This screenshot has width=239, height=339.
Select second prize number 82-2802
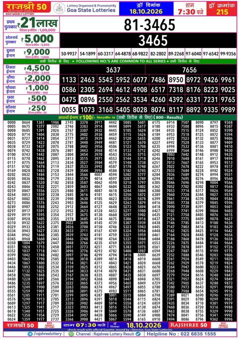tap(158, 53)
